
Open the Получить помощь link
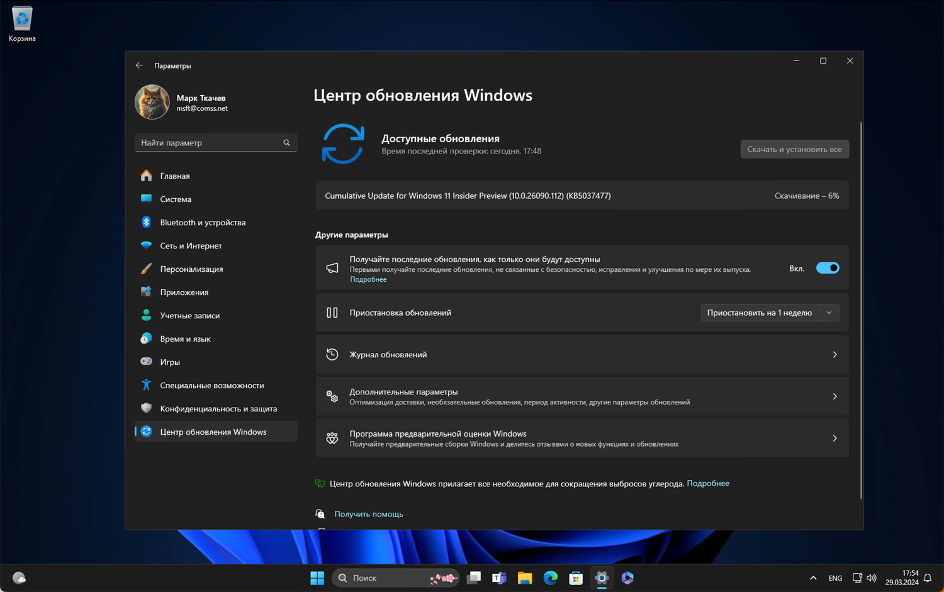click(x=368, y=514)
